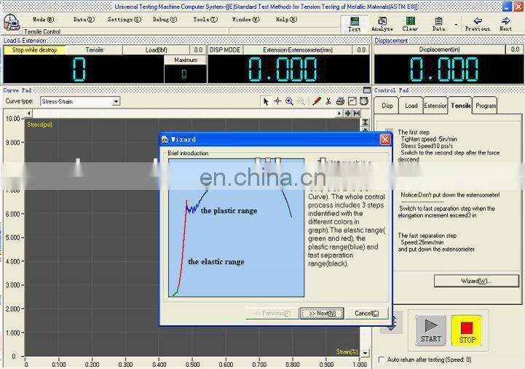Open the Debug menu
This screenshot has width=525, height=369.
pyautogui.click(x=165, y=20)
